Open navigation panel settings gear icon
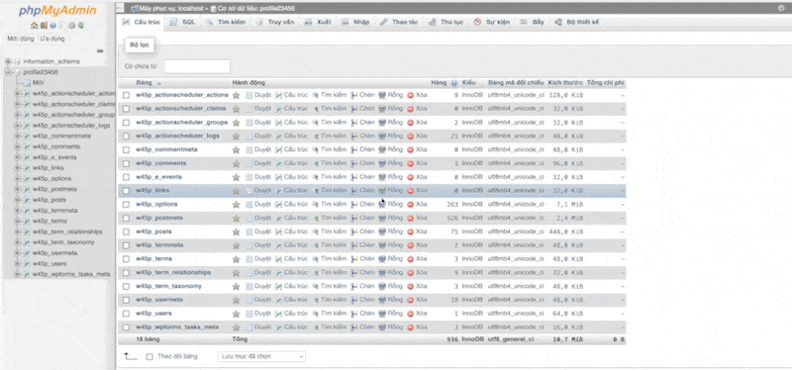Image resolution: width=792 pixels, height=370 pixels. [71, 26]
